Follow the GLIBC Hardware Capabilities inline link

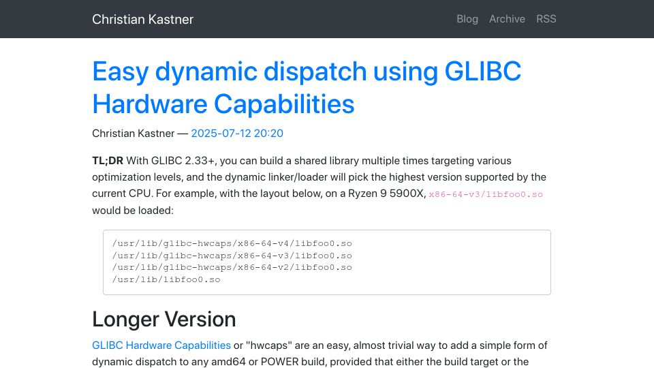161,346
